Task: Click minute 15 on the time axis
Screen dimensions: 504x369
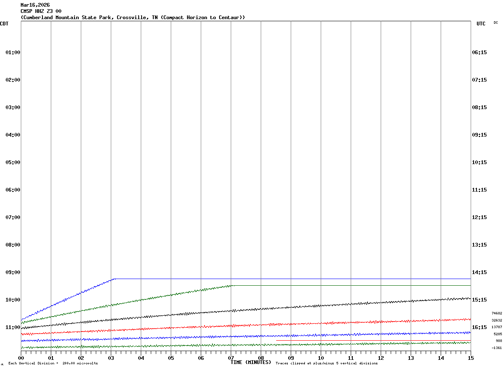Action: pos(471,358)
